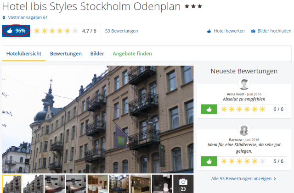Select the Hotelübersicht tab
The image size is (294, 193).
(x=24, y=54)
